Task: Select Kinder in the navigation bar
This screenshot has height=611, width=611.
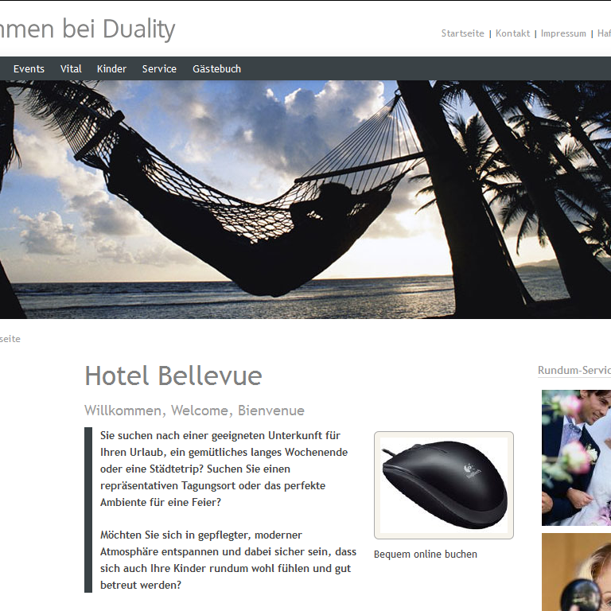Action: pos(111,69)
